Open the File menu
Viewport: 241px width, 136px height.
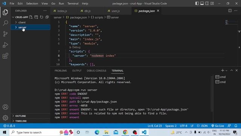(x=12, y=3)
